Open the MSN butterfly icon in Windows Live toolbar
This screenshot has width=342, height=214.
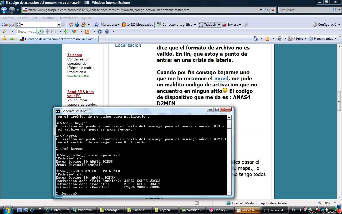[74, 32]
